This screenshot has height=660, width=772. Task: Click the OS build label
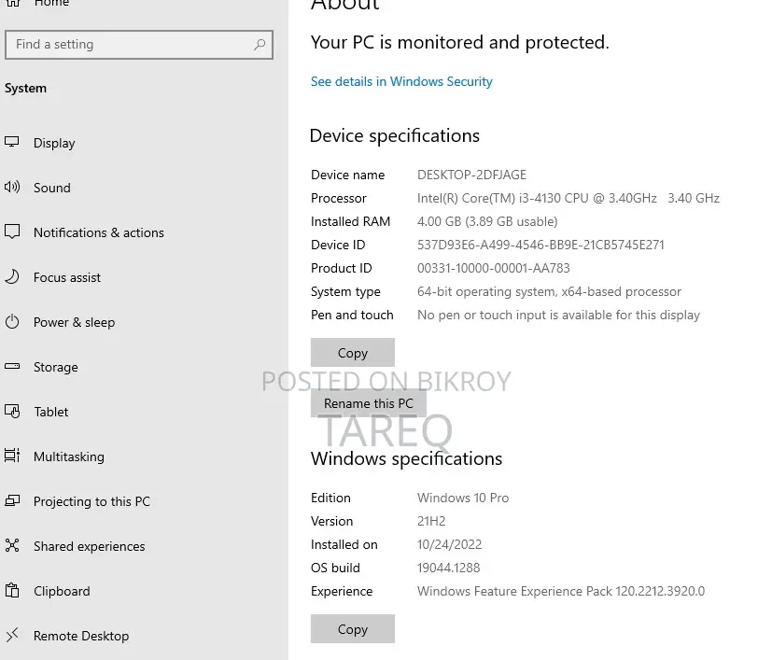(335, 568)
